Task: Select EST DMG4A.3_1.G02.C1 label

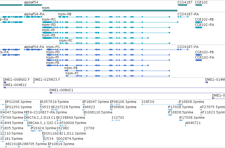Action: (43, 123)
